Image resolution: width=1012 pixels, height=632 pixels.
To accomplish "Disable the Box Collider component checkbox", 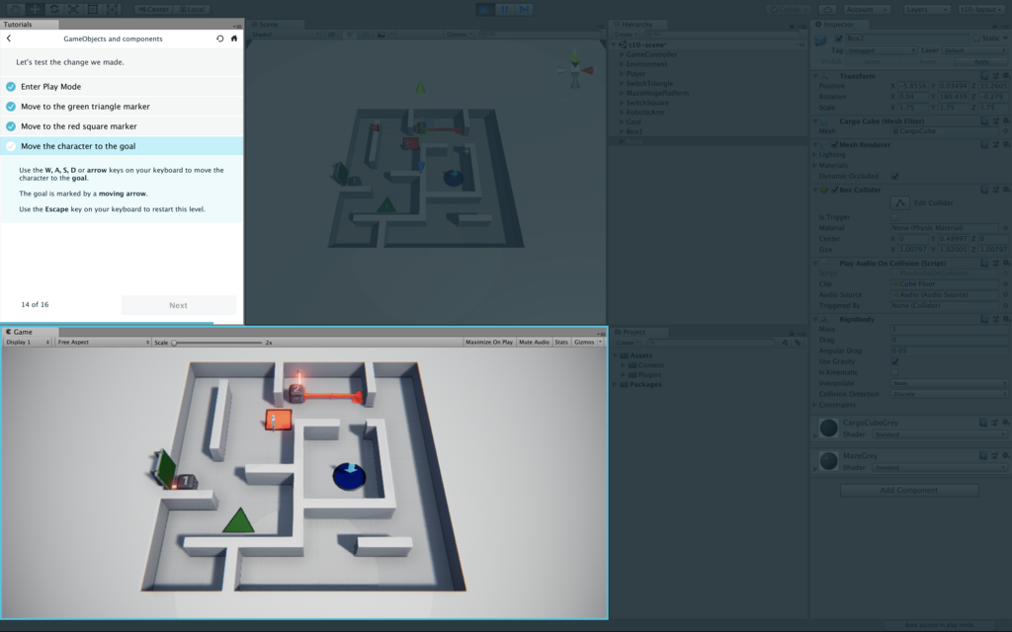I will click(x=834, y=190).
